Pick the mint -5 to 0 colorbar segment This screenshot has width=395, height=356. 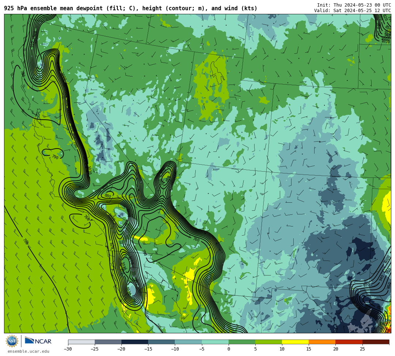click(x=215, y=342)
